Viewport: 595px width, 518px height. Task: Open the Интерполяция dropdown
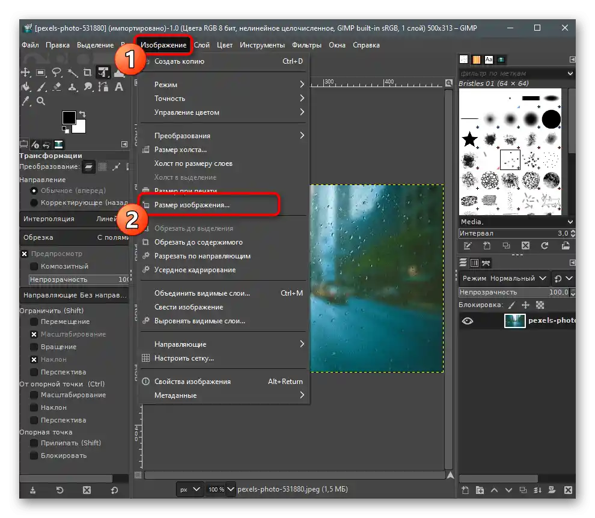pos(75,219)
